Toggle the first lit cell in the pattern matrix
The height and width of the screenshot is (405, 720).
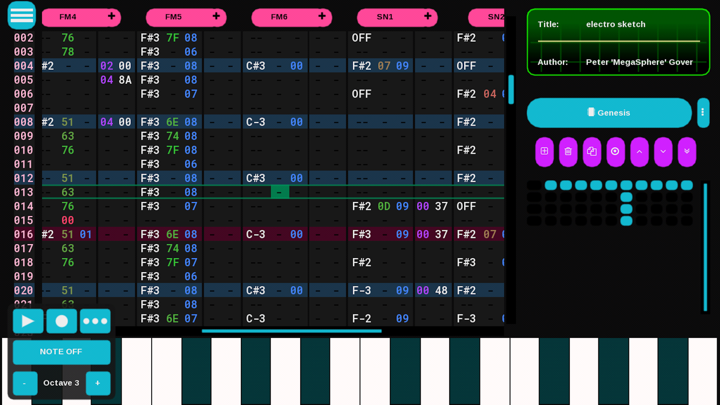tap(551, 185)
